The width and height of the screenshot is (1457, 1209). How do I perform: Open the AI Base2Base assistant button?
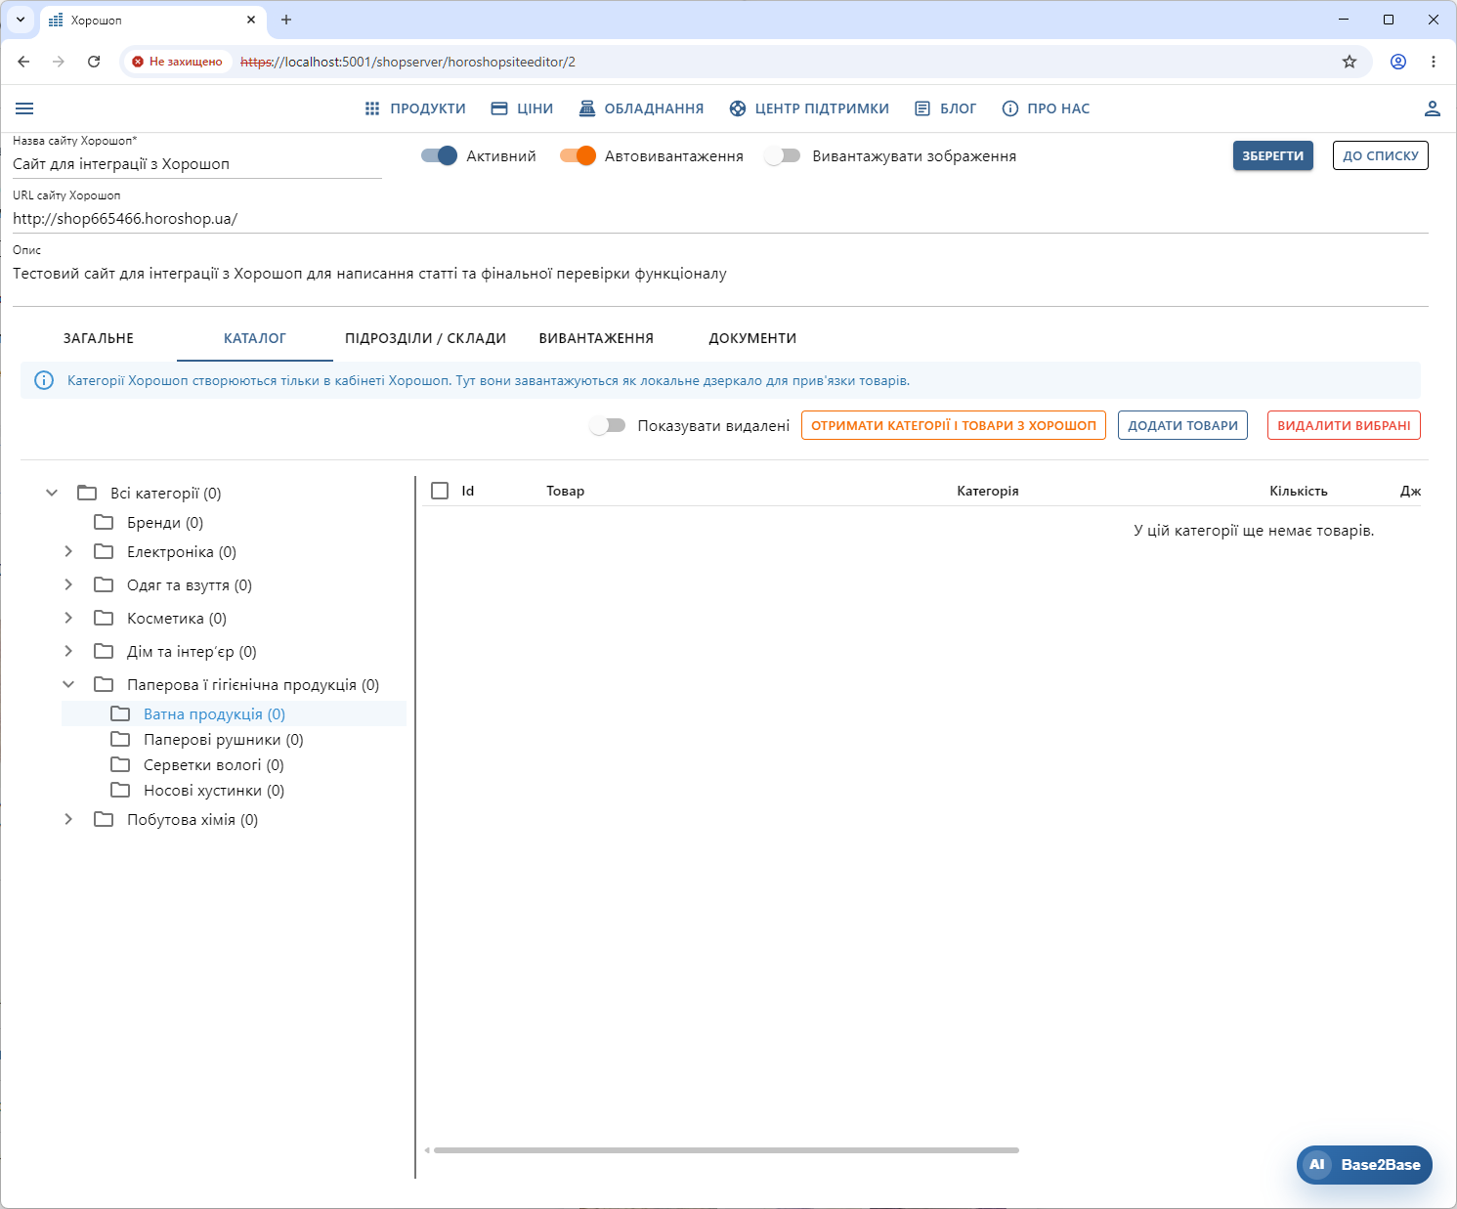pos(1364,1164)
